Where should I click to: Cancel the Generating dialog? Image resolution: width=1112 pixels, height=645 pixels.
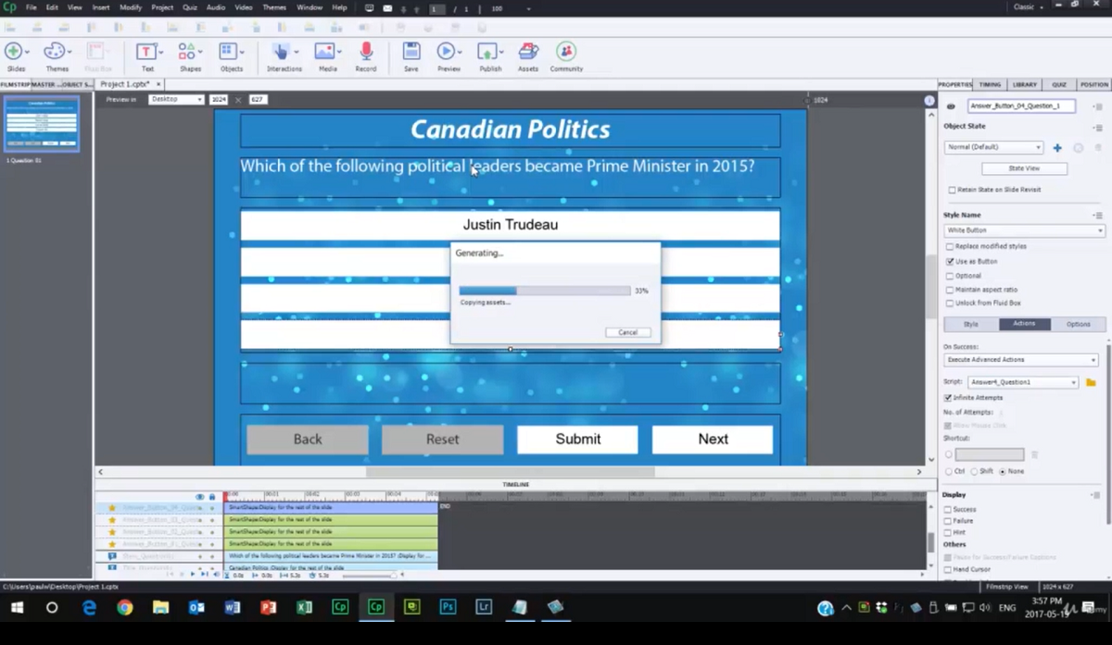click(627, 332)
